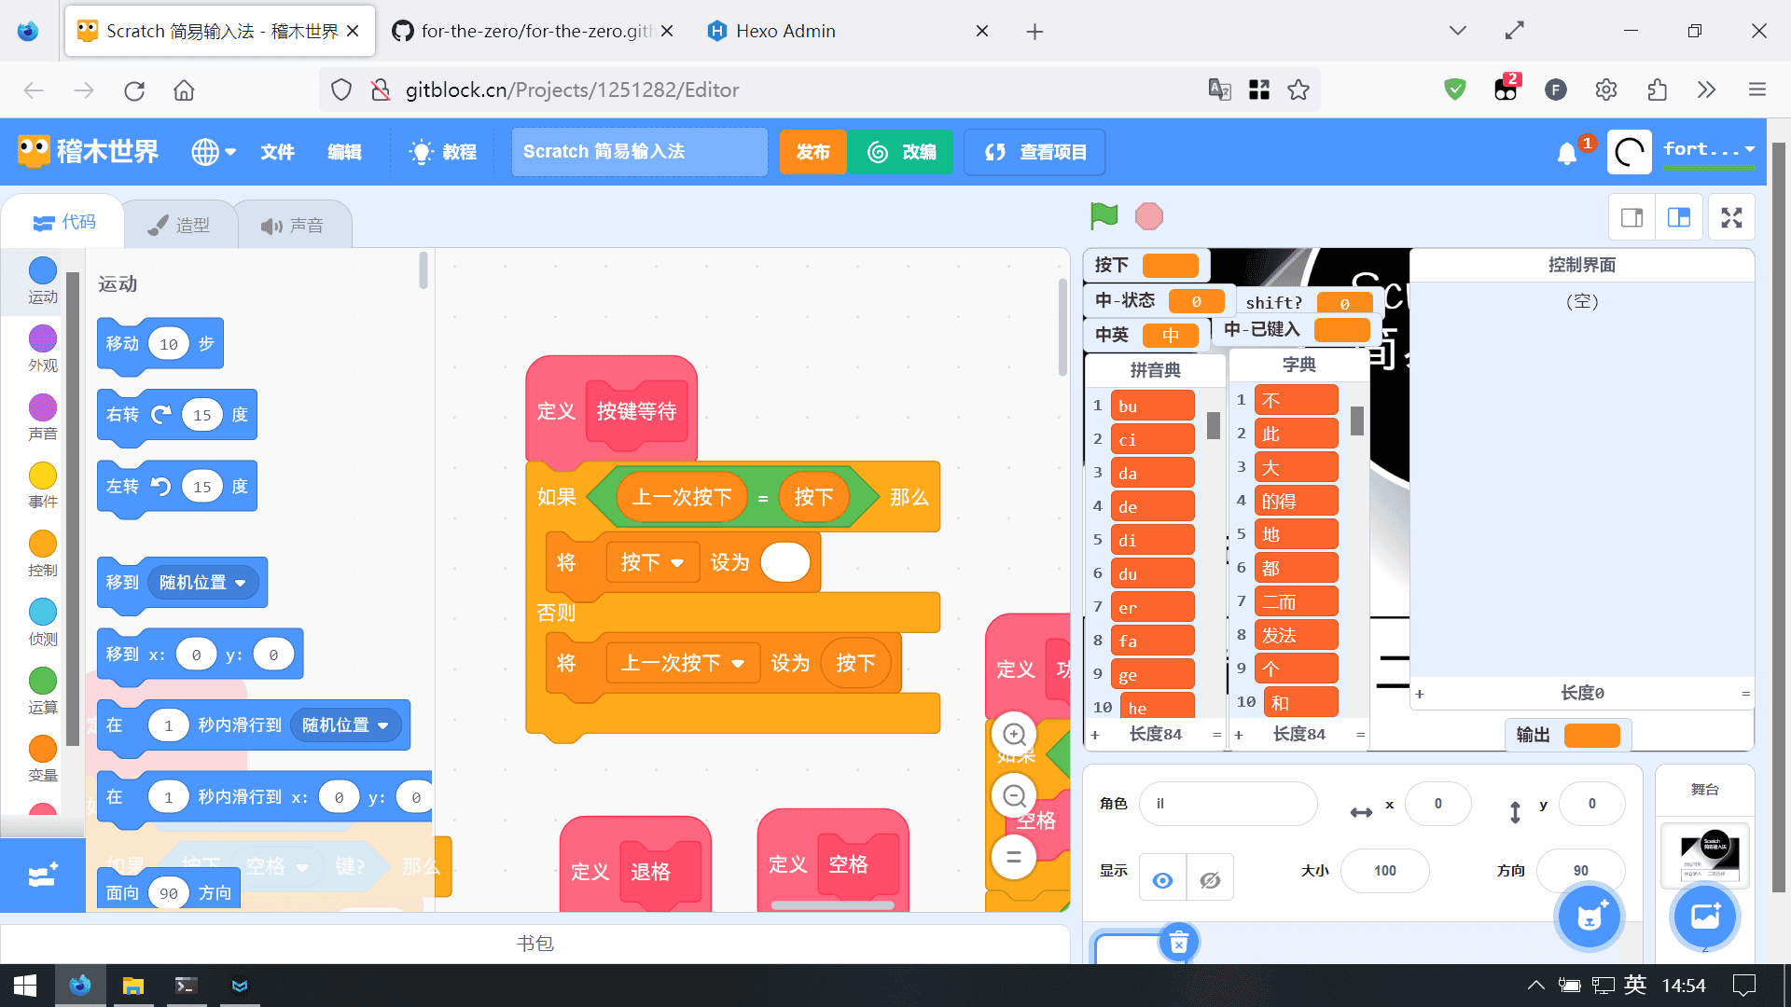1791x1007 pixels.
Task: Open the notifications bell
Action: [x=1567, y=153]
